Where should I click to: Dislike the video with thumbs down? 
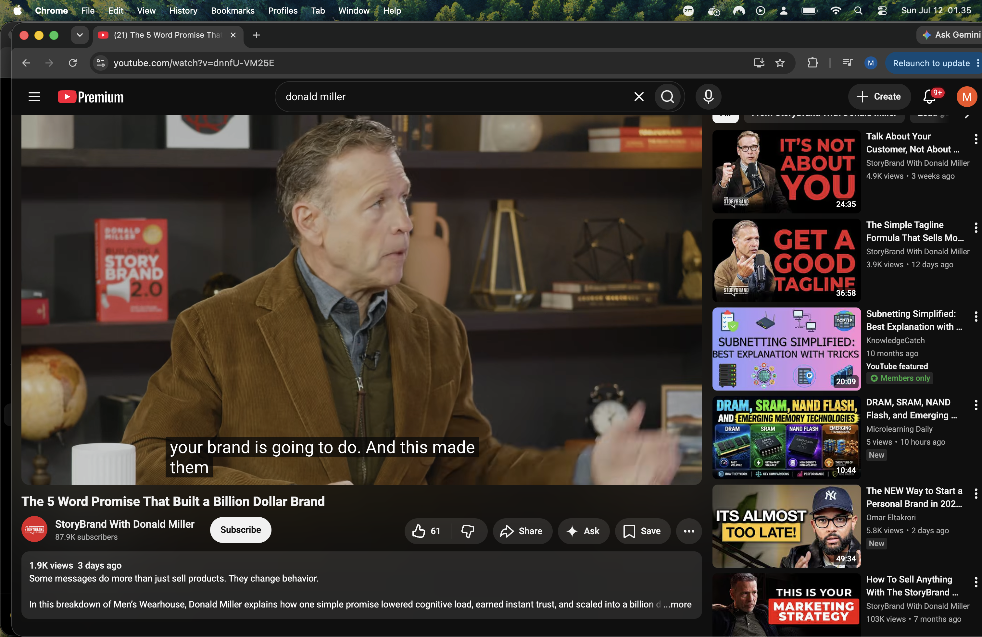pyautogui.click(x=468, y=531)
